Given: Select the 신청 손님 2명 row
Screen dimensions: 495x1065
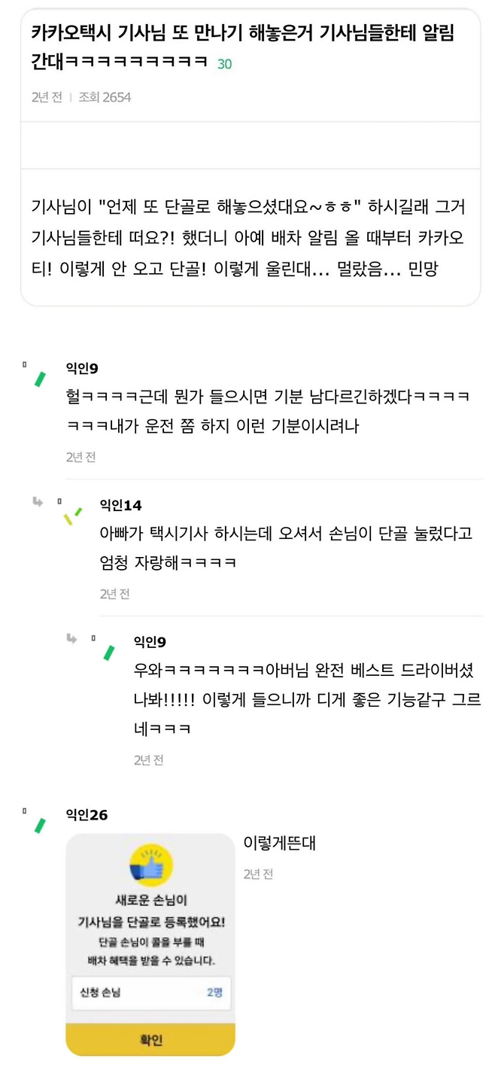Looking at the screenshot, I should 150,993.
